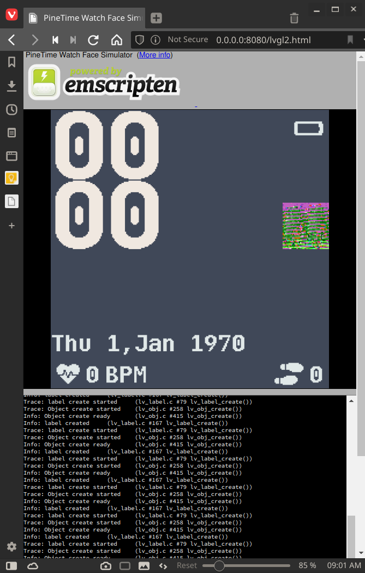Reload the current page
365x573 pixels.
[93, 40]
